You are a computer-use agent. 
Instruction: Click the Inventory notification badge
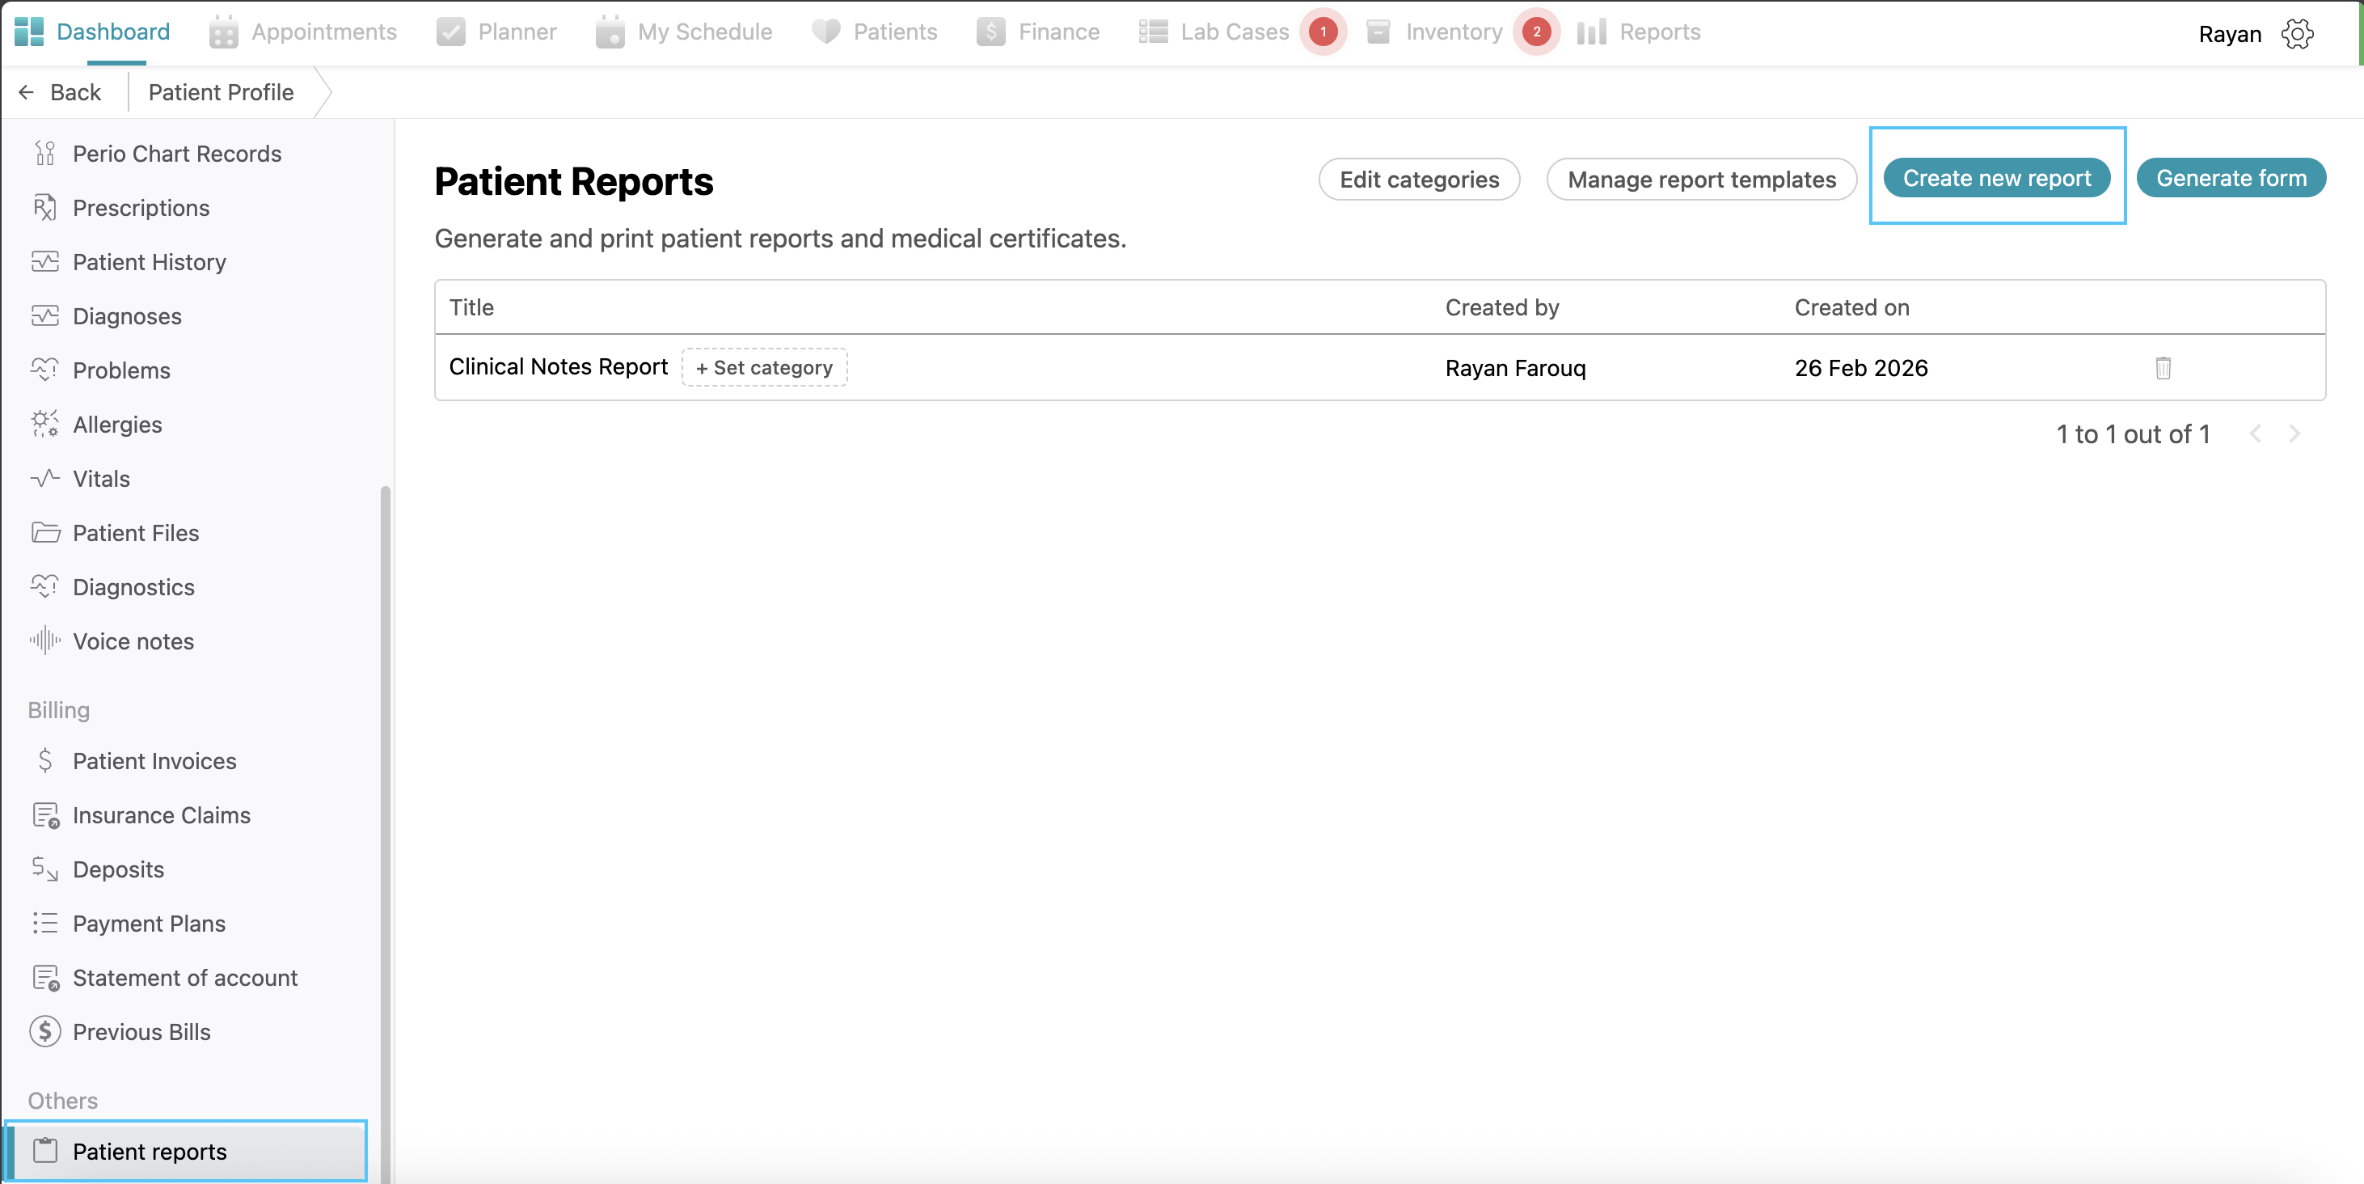coord(1536,32)
